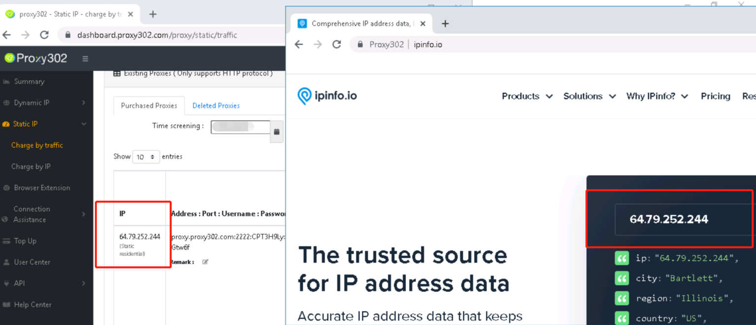Screen dimensions: 756x325
Task: Open the Solutions dropdown menu
Action: click(589, 96)
